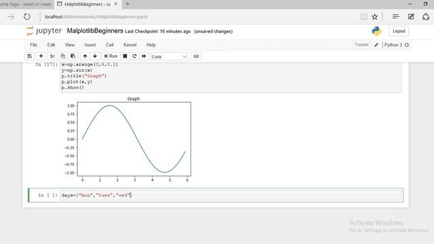Open the Edit menu
434x244 pixels.
point(51,45)
